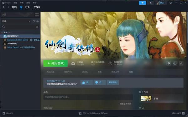This screenshot has height=117, width=188.
Task: Switch to the 社区 tab
Action: [28, 7]
